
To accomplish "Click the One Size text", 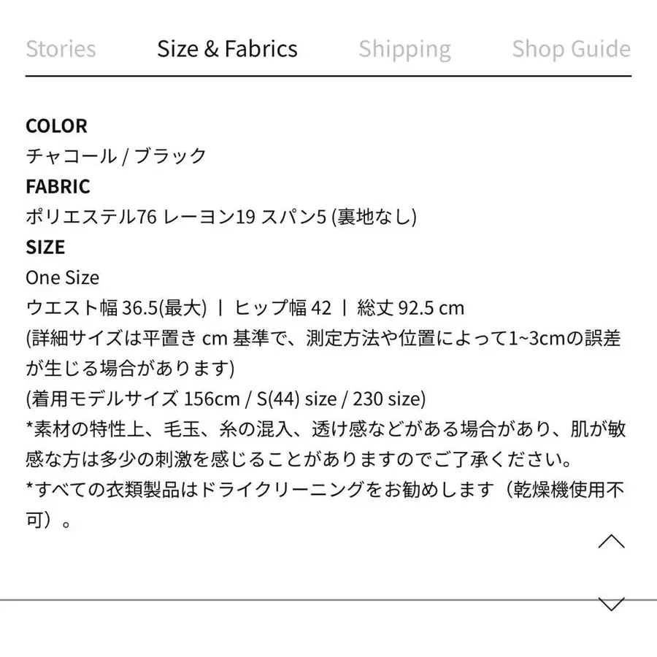I will point(62,277).
